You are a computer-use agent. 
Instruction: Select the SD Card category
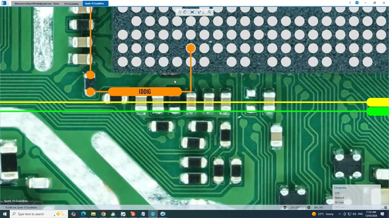(339, 202)
